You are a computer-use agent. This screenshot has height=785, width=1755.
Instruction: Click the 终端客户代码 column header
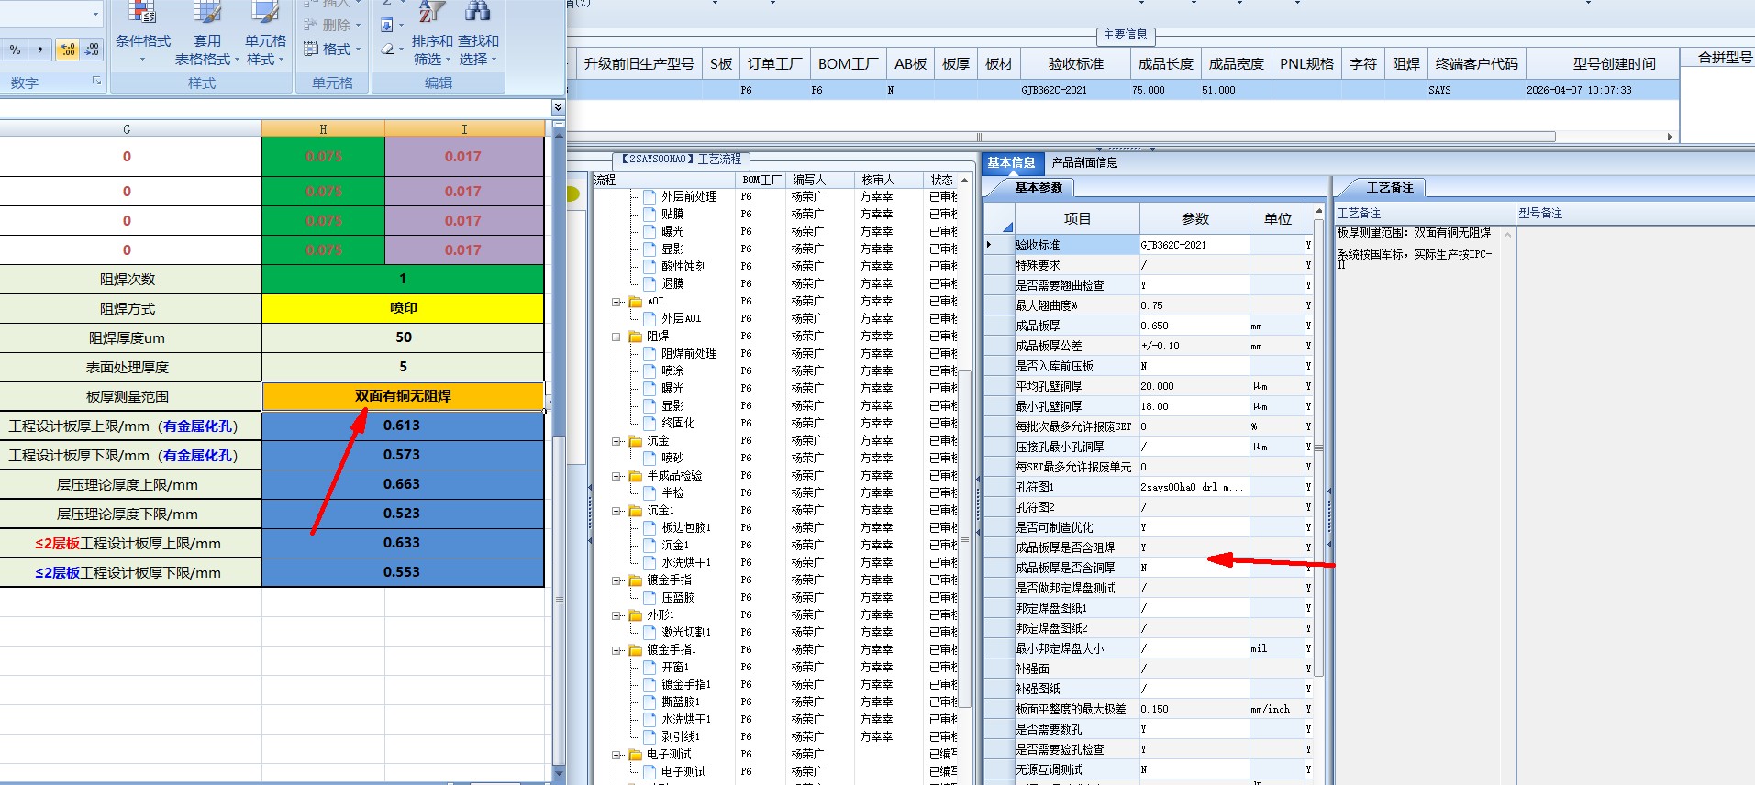[x=1476, y=63]
